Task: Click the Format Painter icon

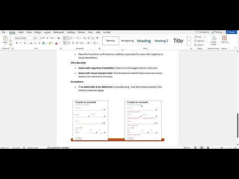Action: tap(10, 45)
